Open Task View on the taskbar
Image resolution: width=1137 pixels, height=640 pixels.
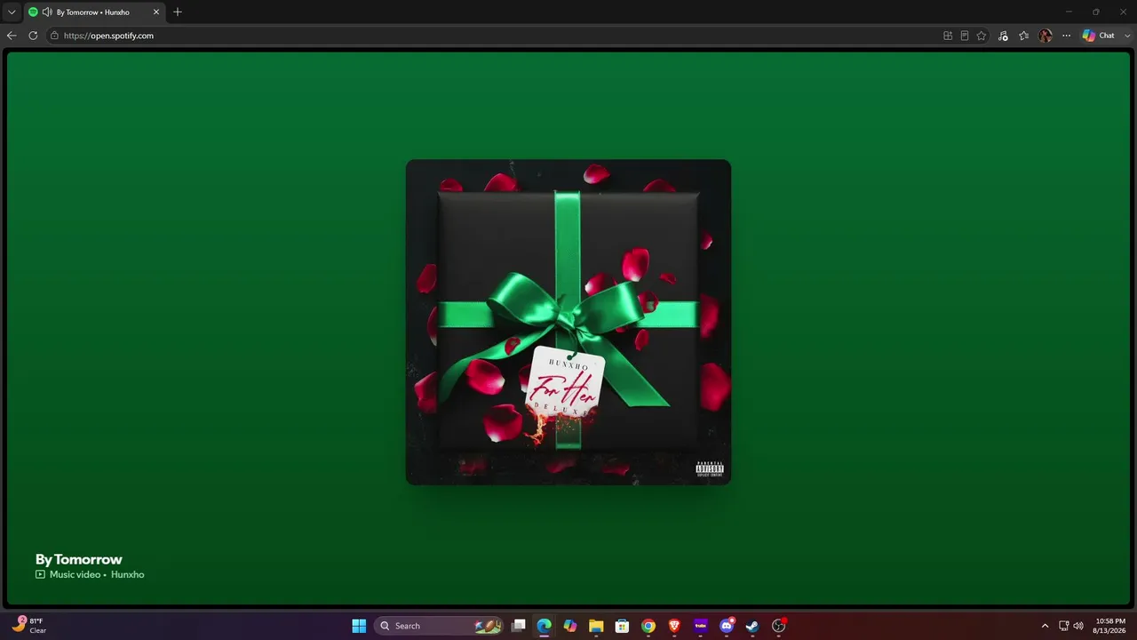tap(519, 626)
